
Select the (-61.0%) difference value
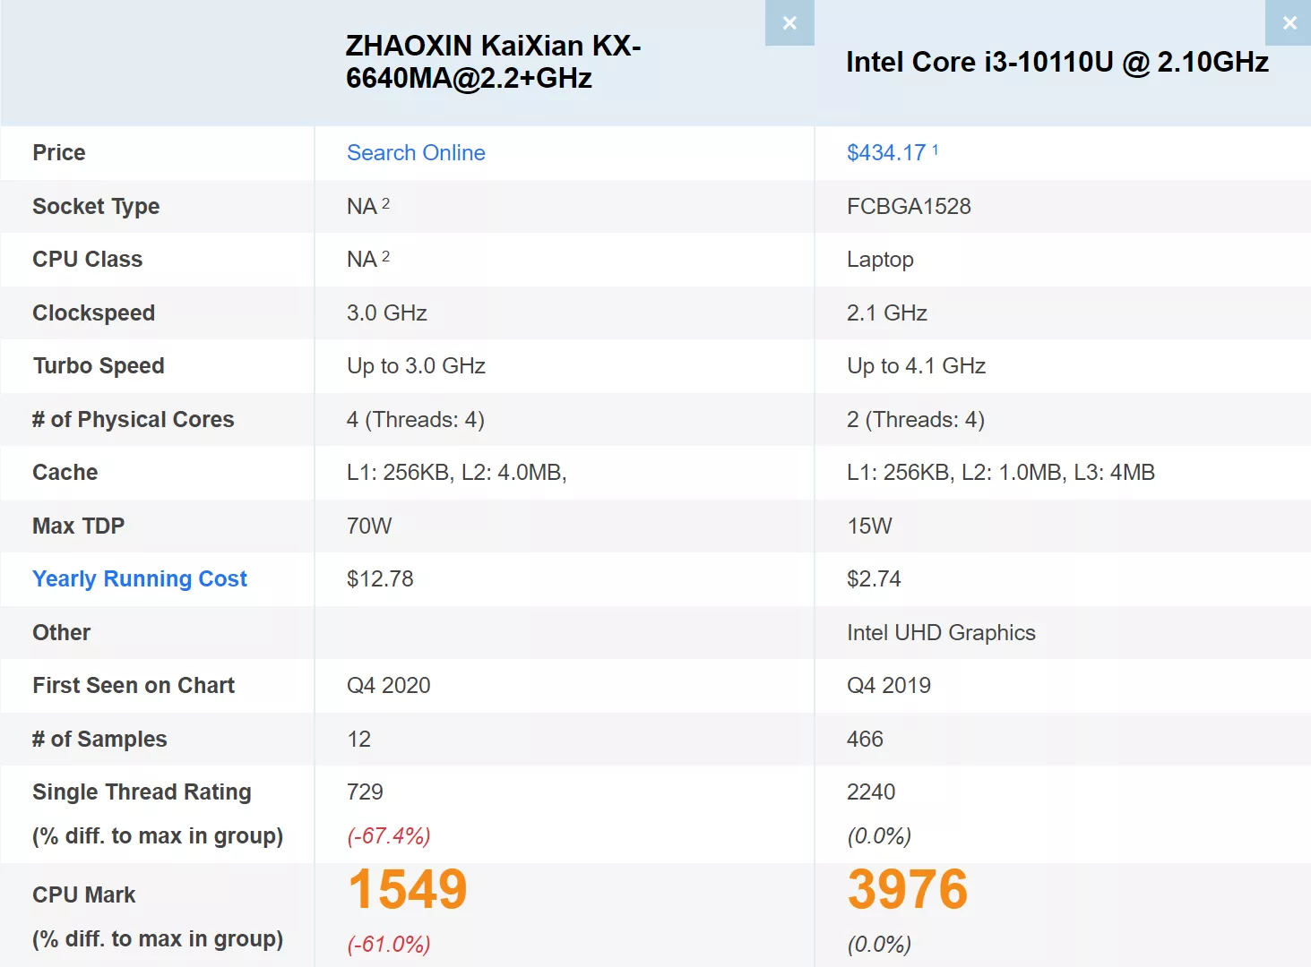coord(389,945)
